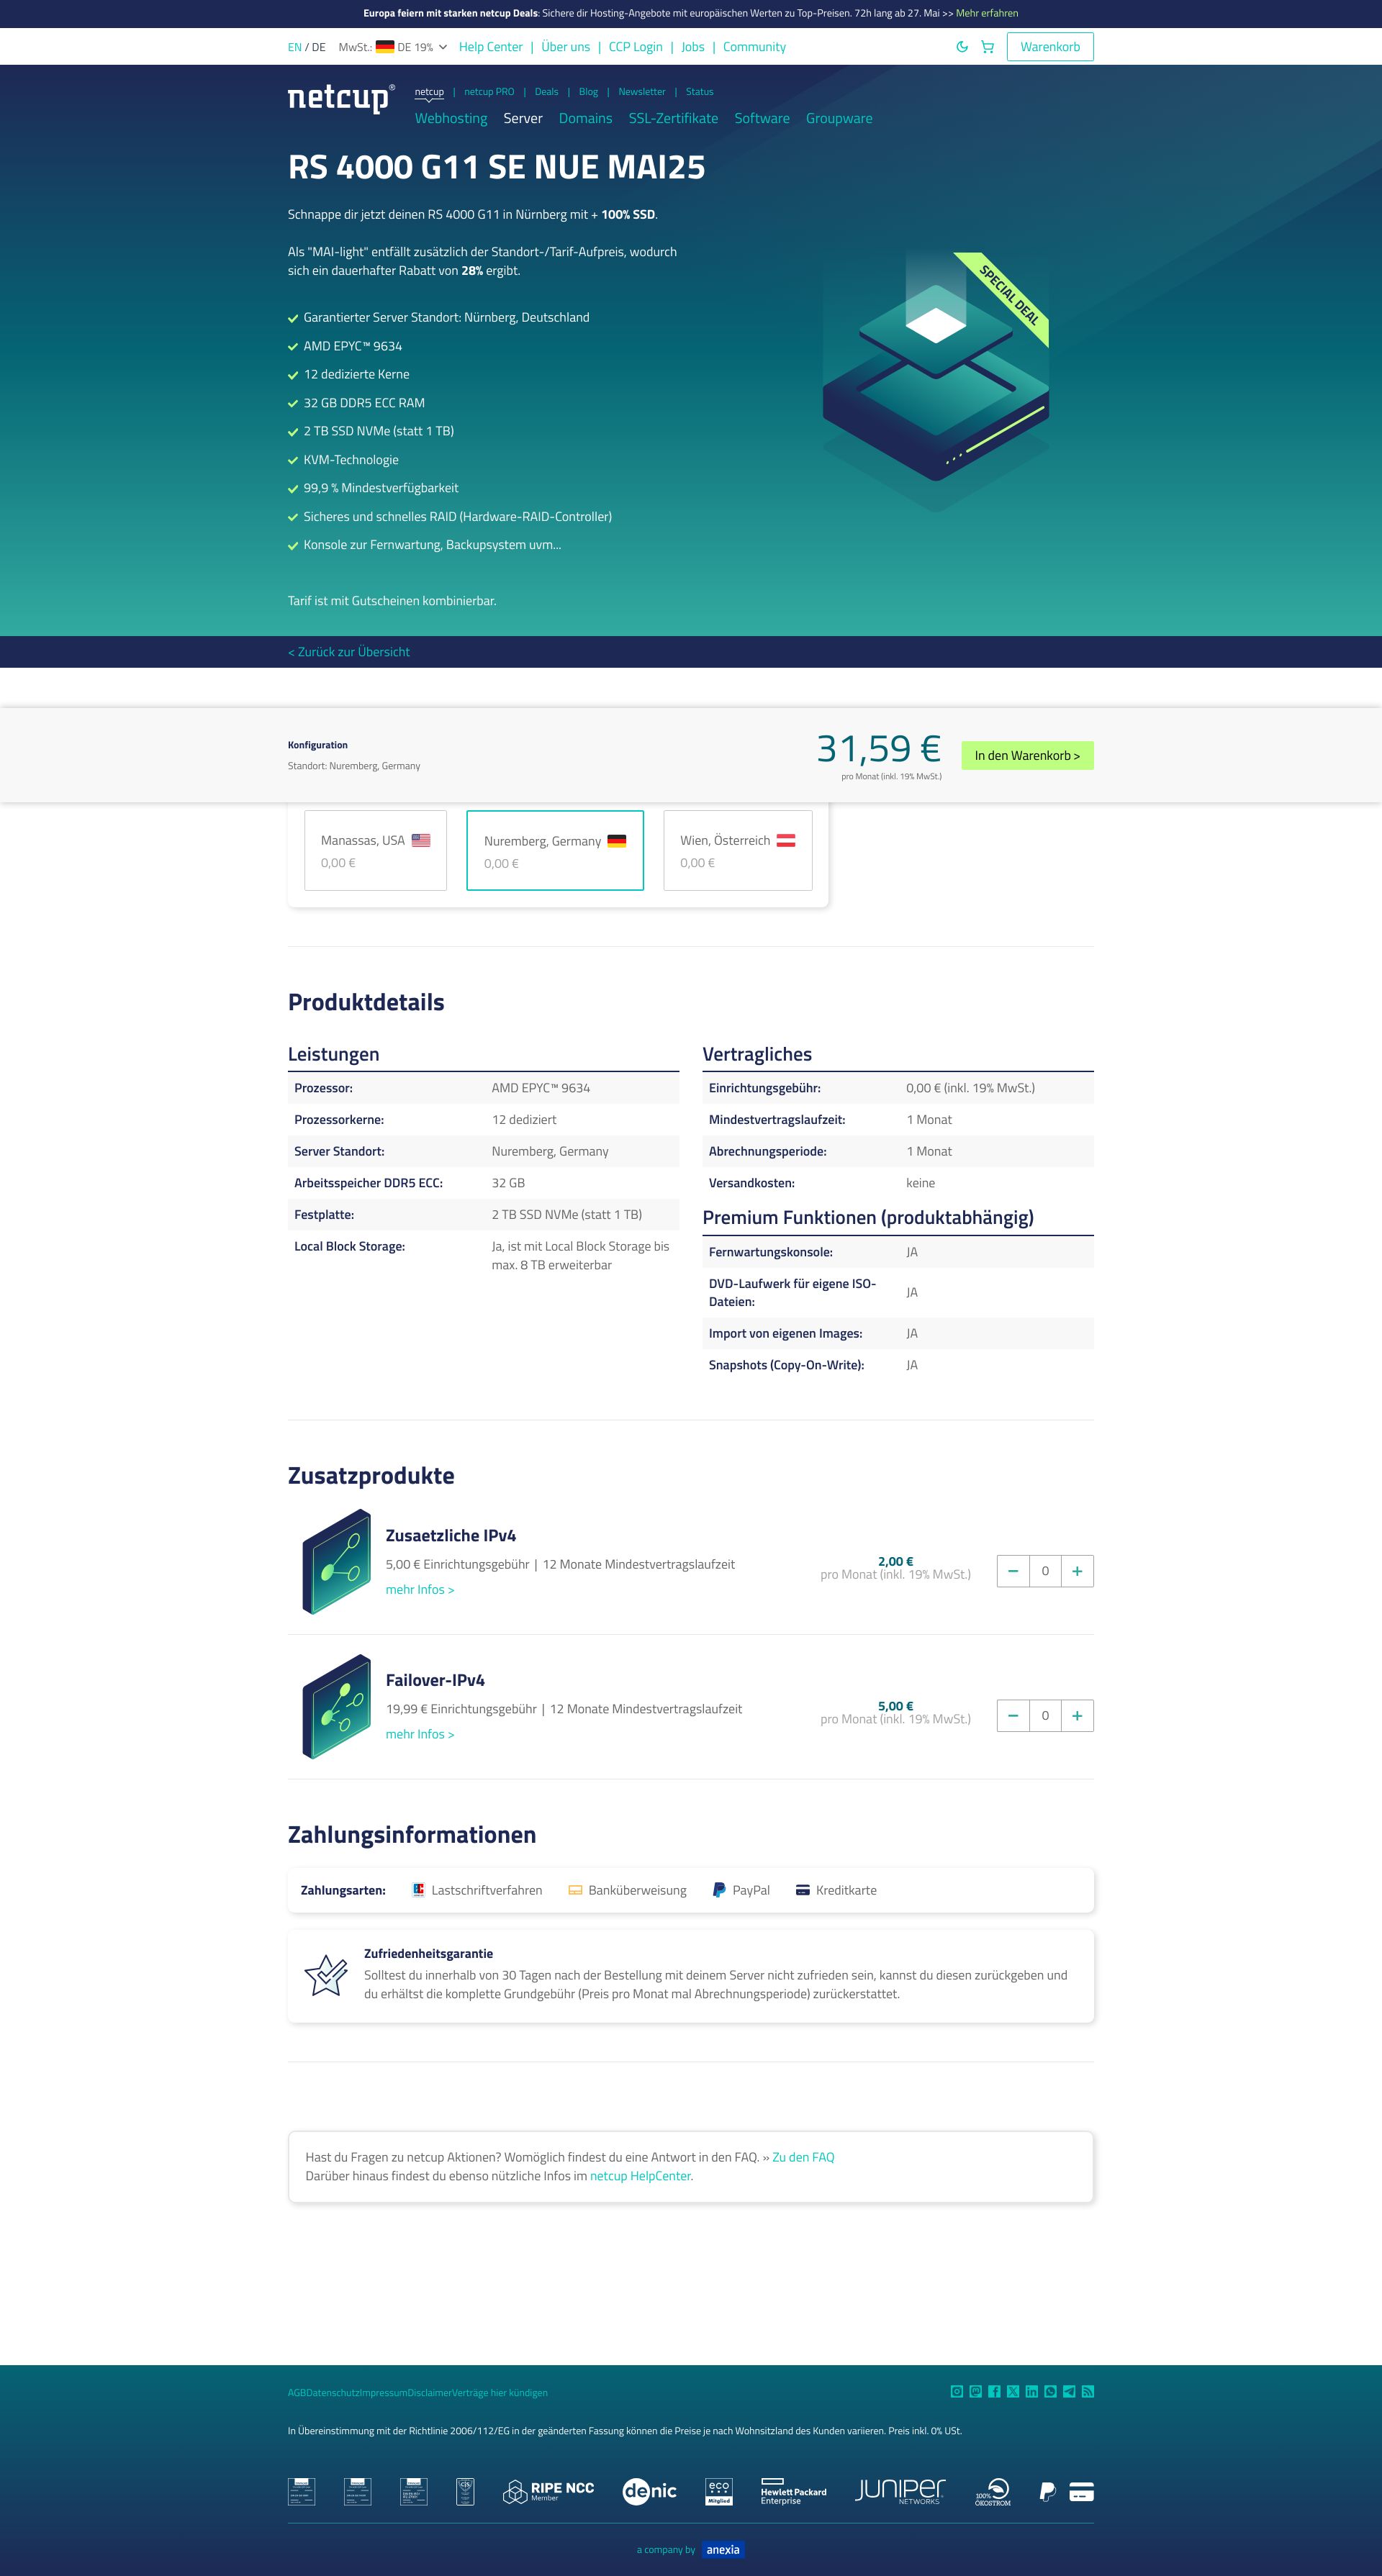Image resolution: width=1382 pixels, height=2576 pixels.
Task: Open the RSS feed icon in footer
Action: click(x=1088, y=2391)
